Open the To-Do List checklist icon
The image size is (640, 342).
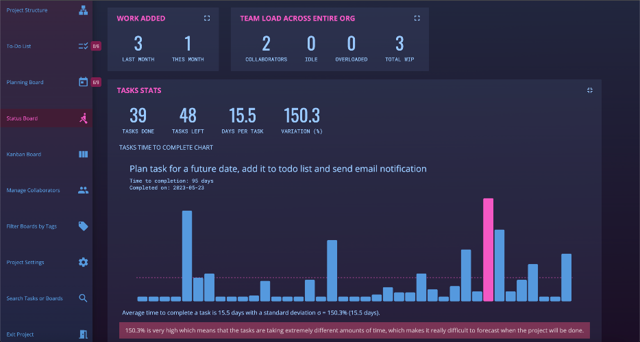pos(84,46)
